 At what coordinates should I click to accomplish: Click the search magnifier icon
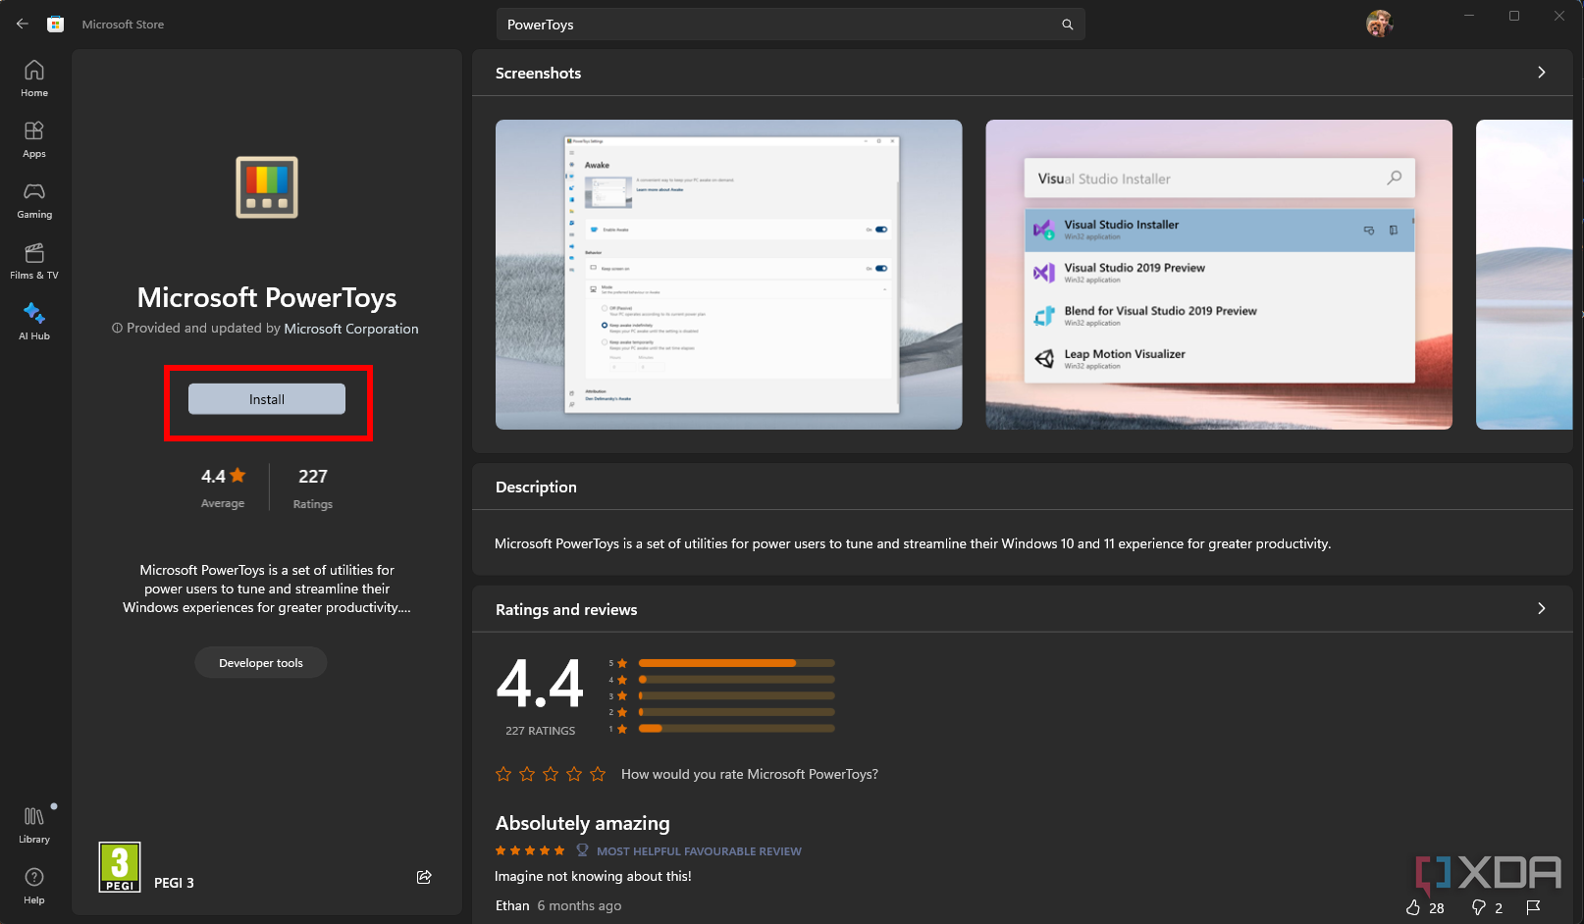(1067, 25)
